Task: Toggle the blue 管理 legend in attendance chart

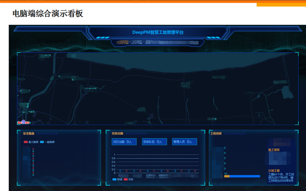Action: pos(117,179)
